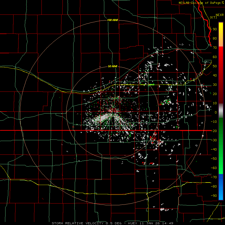Select the -80 value on velocity scale
Viewport: 225px width, 225px height.
pos(214,186)
